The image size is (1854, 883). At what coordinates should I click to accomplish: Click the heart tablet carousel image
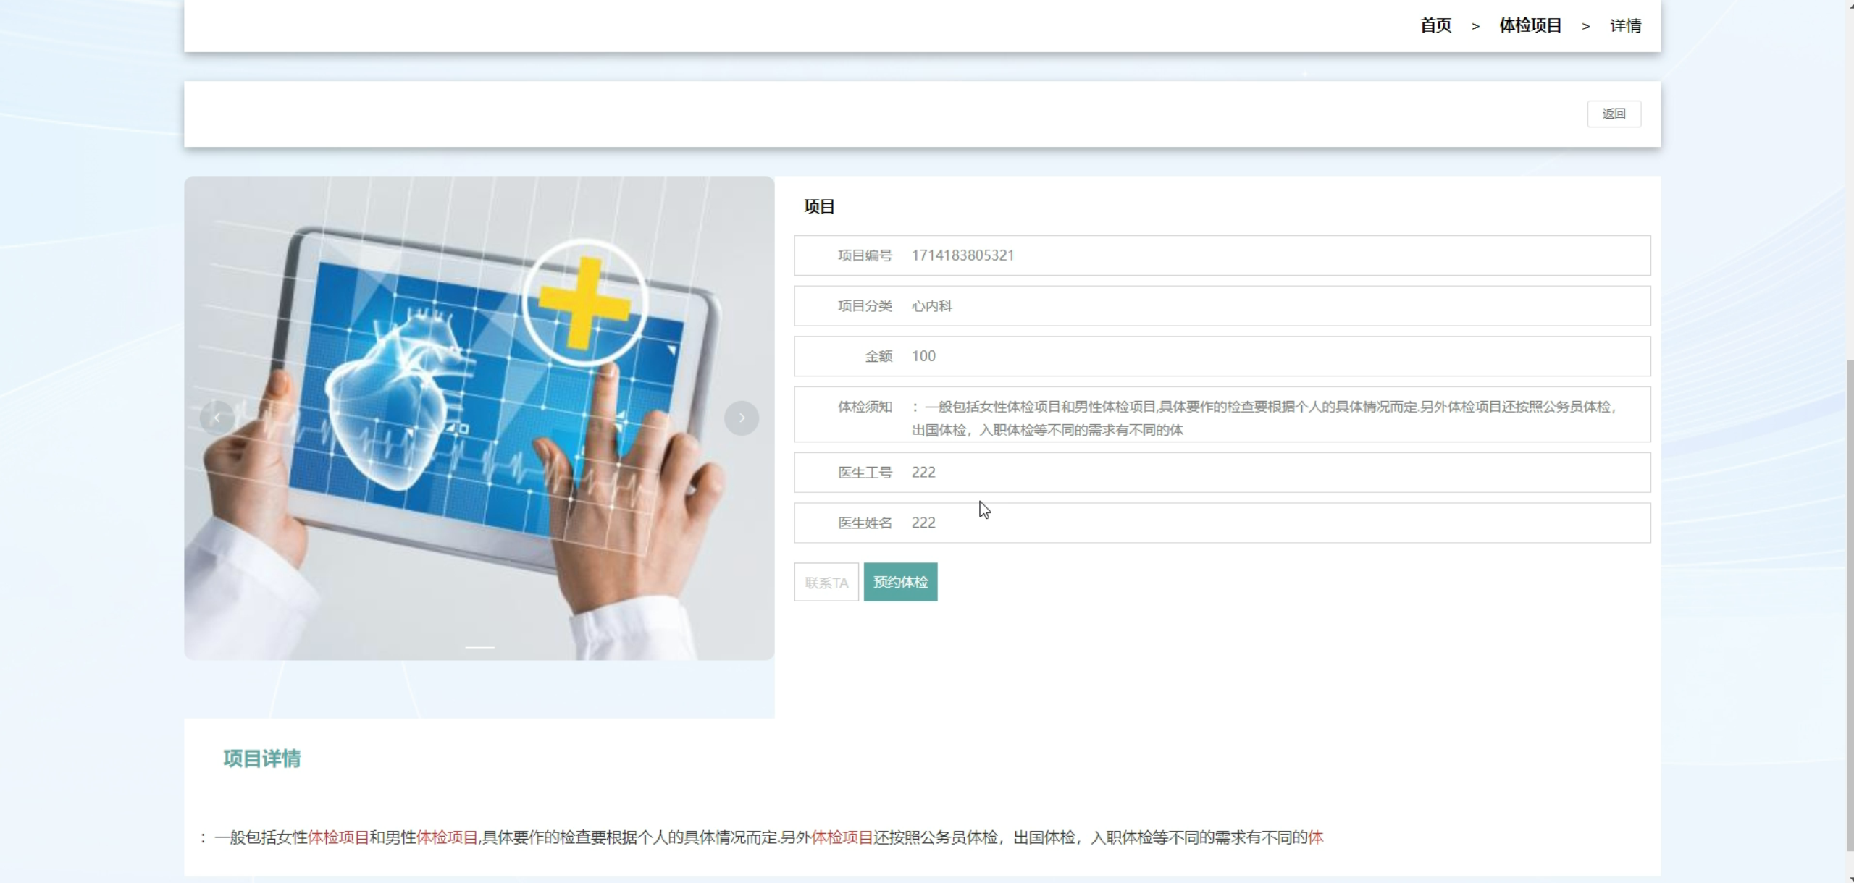point(478,326)
